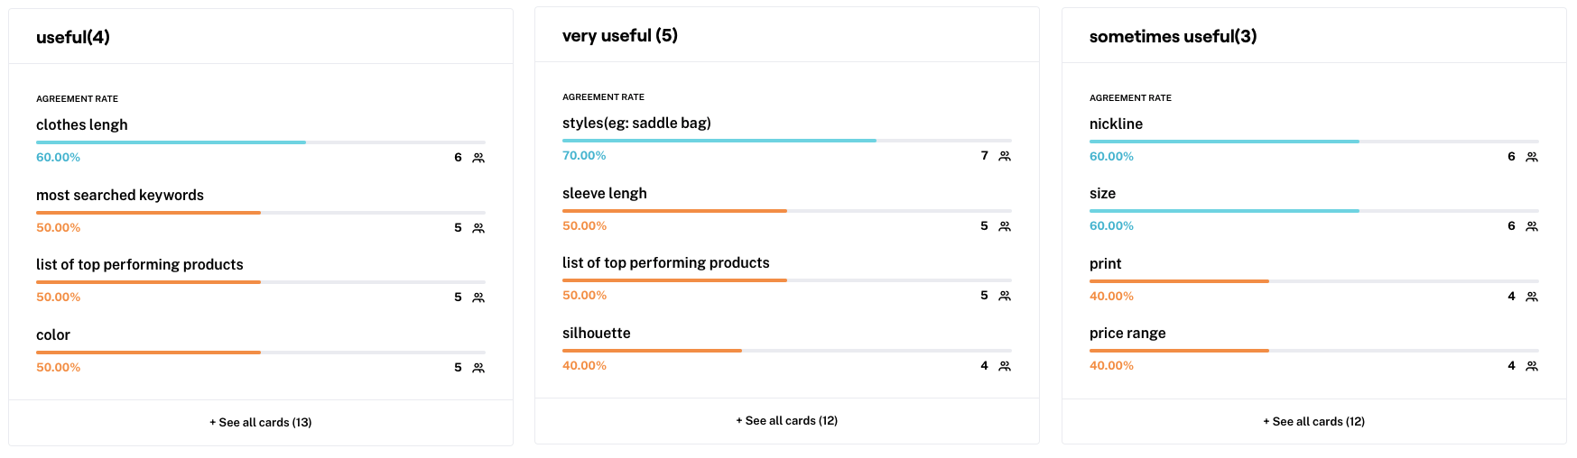Click the people icon beside nickline
The height and width of the screenshot is (458, 1577).
pyautogui.click(x=1532, y=157)
